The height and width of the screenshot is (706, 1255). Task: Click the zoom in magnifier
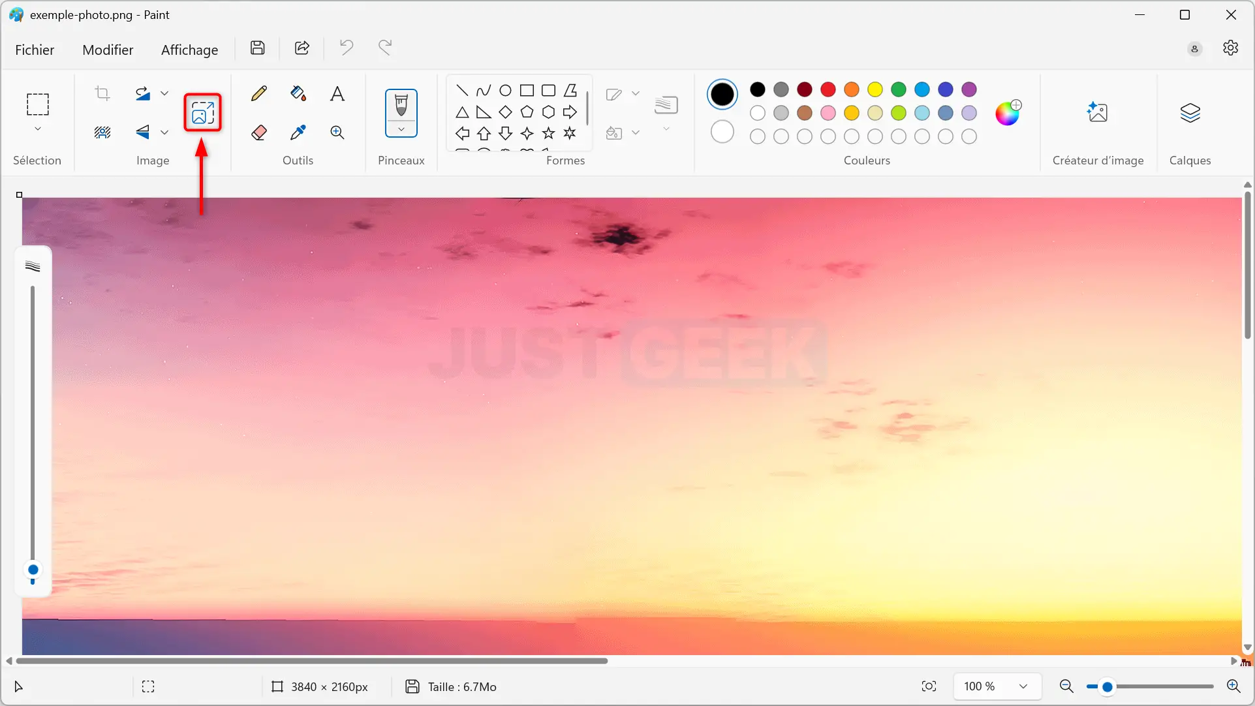tap(1233, 686)
